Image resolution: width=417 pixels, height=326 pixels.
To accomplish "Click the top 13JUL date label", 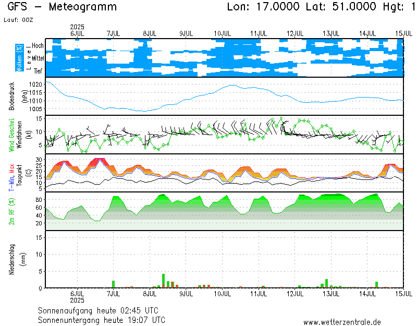I will click(x=331, y=34).
